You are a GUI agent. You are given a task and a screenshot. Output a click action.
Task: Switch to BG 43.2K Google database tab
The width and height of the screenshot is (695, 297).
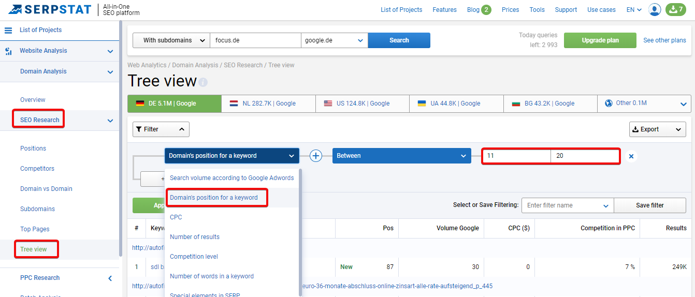pyautogui.click(x=550, y=103)
